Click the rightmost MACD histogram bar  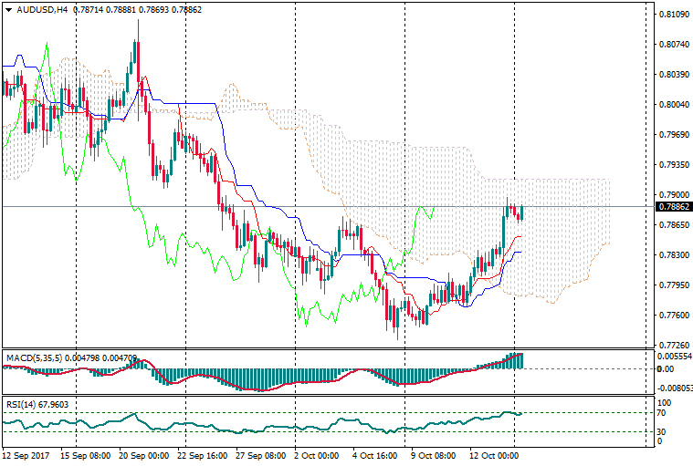tap(522, 360)
